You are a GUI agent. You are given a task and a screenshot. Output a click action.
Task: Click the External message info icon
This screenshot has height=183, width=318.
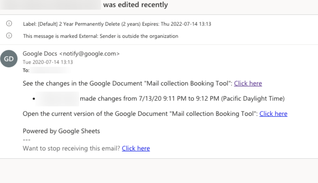pyautogui.click(x=9, y=36)
